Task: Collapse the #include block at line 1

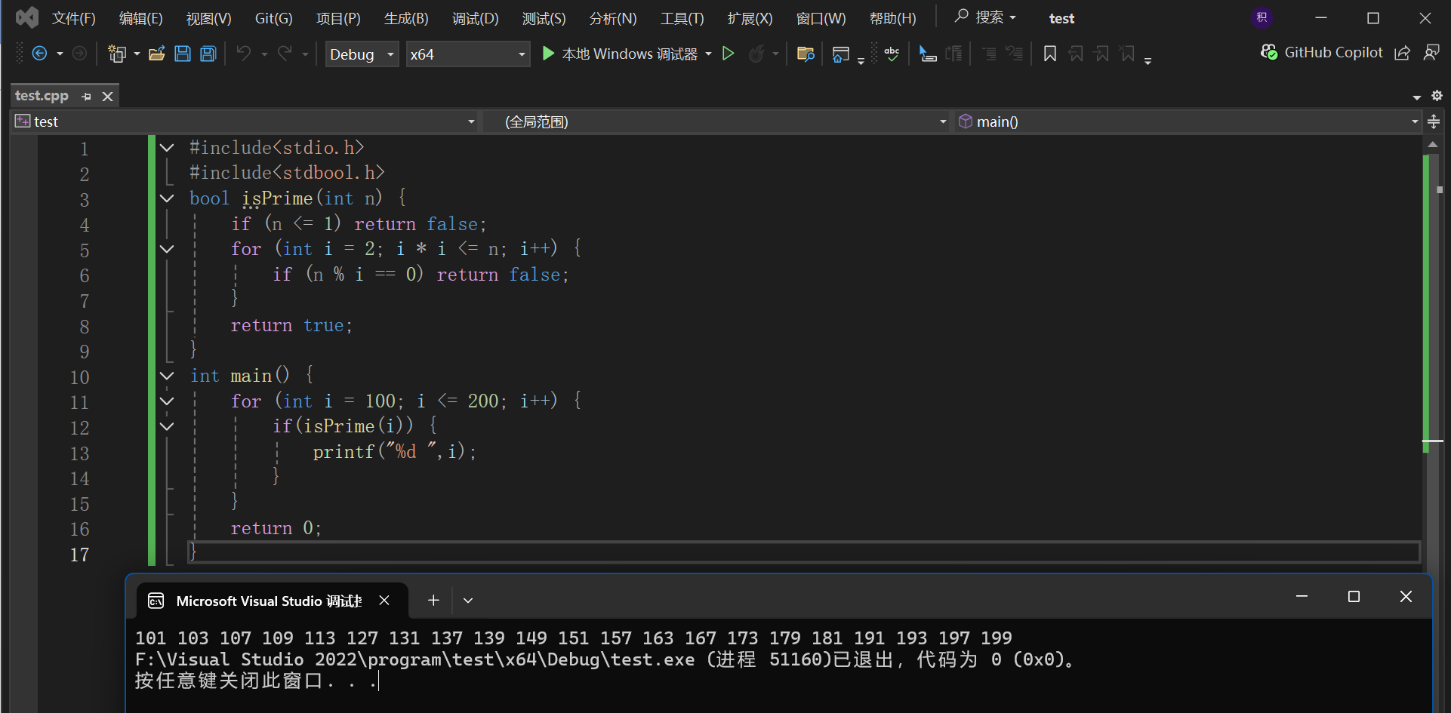Action: pyautogui.click(x=167, y=148)
